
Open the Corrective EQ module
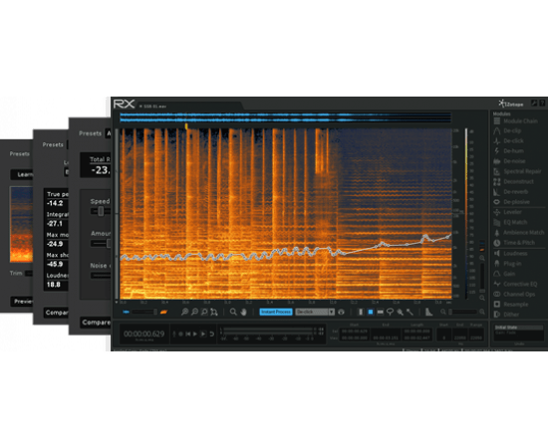pyautogui.click(x=515, y=284)
